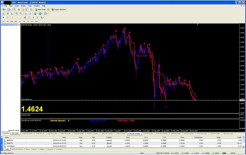Click the -16.11 profit value

click(x=239, y=143)
